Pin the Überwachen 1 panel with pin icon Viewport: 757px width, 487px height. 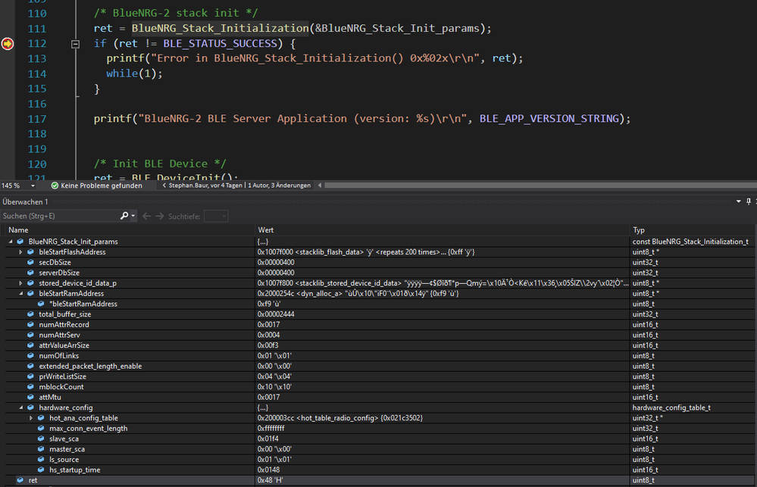pyautogui.click(x=749, y=201)
